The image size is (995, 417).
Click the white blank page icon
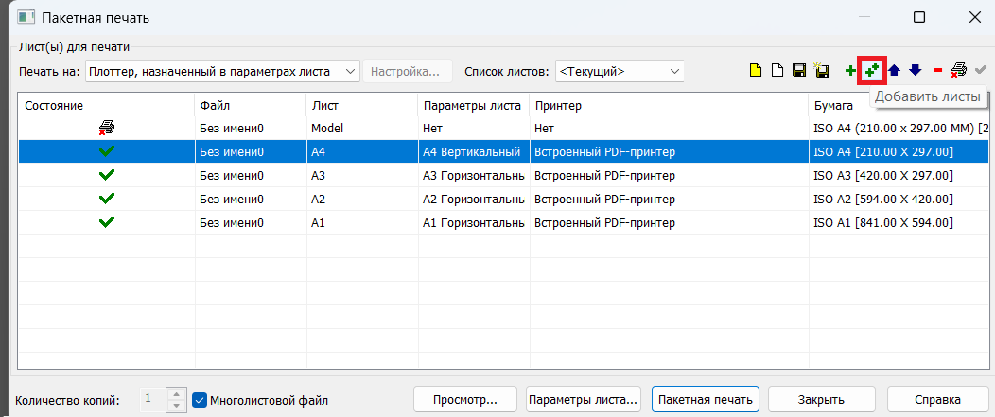click(x=777, y=71)
